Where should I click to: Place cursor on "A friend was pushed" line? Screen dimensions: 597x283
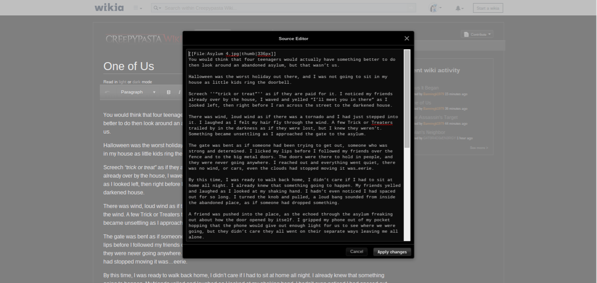(x=290, y=214)
